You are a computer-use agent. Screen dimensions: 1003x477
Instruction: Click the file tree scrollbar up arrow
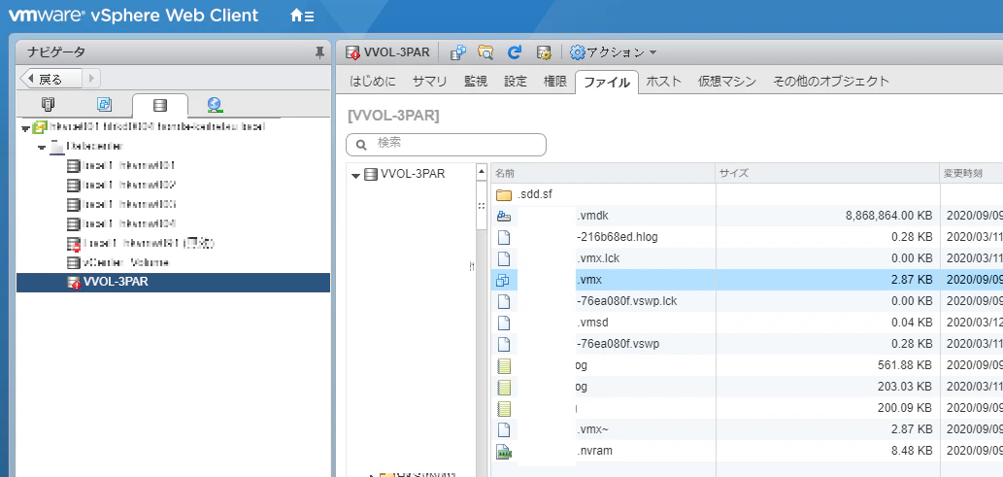tap(483, 171)
